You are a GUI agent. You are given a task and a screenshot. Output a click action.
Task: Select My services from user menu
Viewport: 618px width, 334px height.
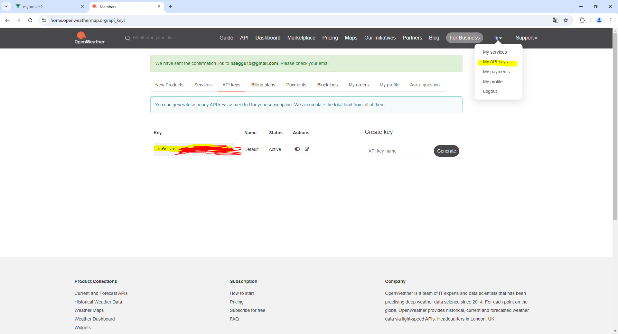495,52
